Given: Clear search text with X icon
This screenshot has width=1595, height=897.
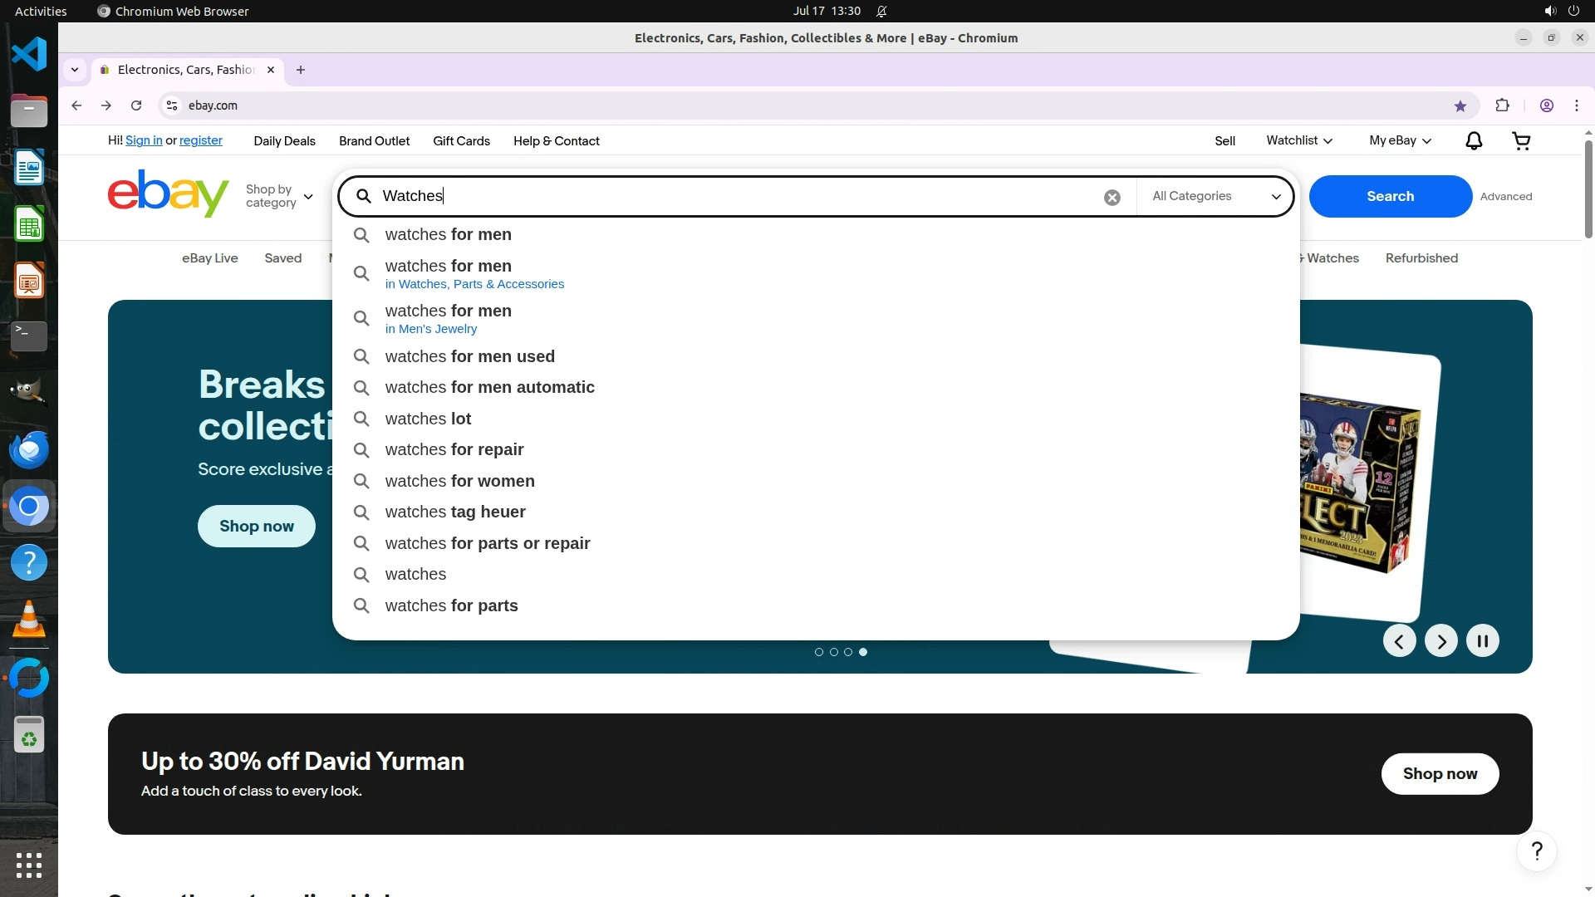Looking at the screenshot, I should pyautogui.click(x=1112, y=197).
